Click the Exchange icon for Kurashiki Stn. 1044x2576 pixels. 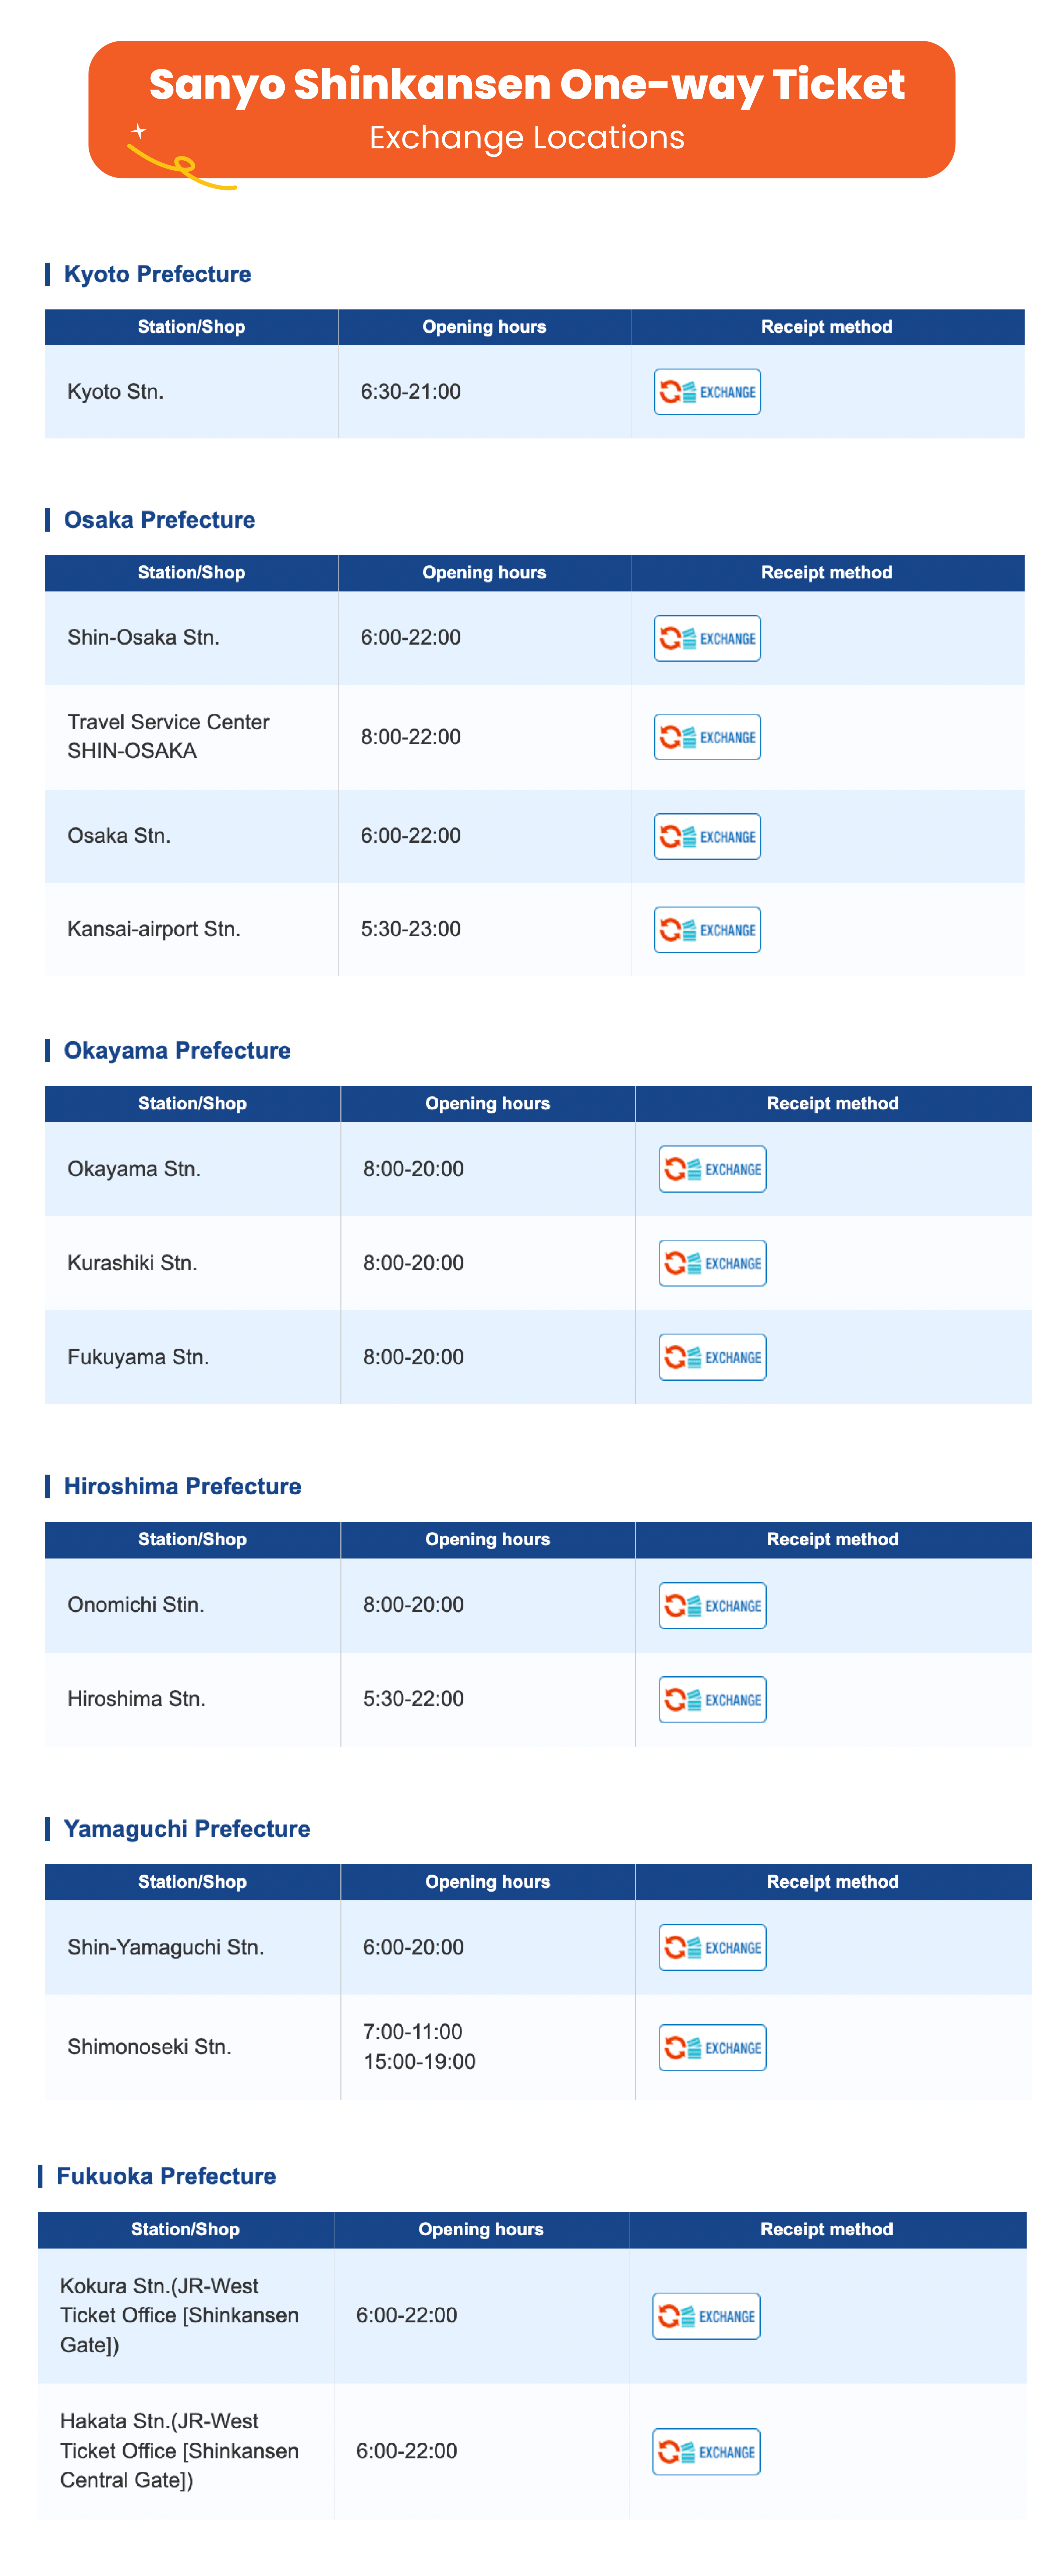pyautogui.click(x=712, y=1263)
